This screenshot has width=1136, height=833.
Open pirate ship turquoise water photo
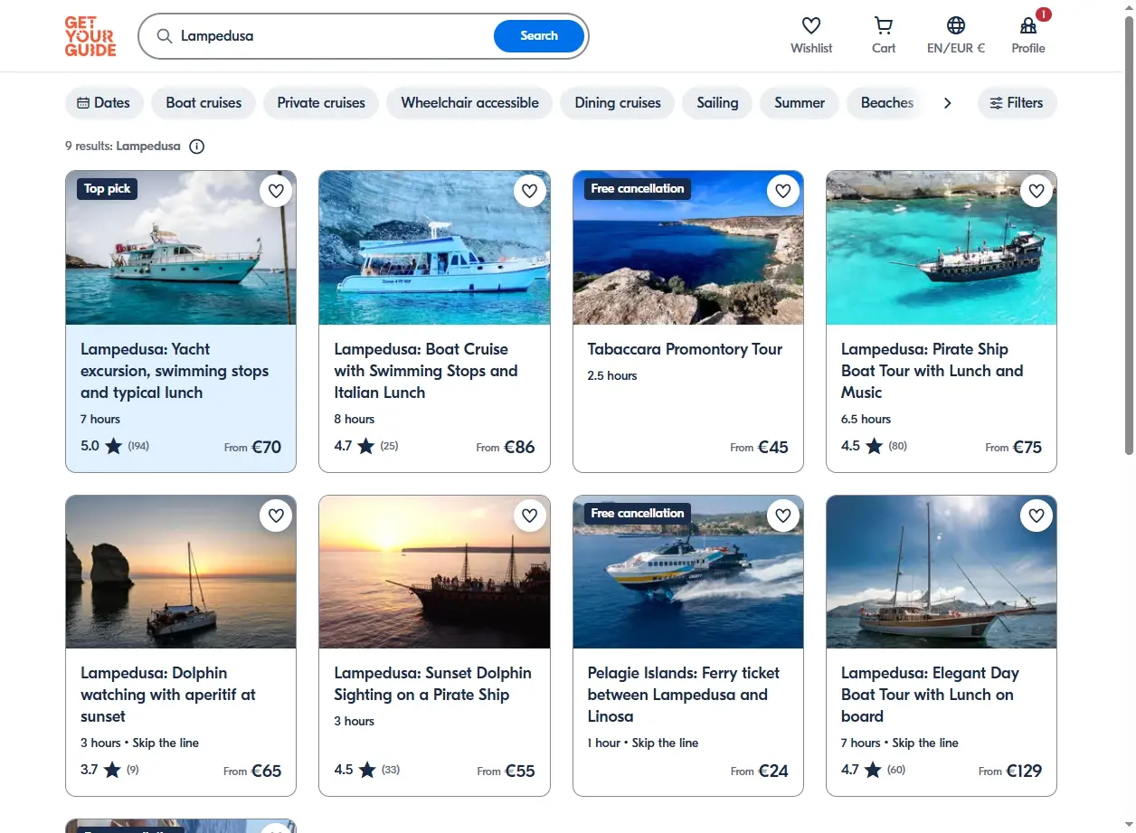[x=942, y=248]
